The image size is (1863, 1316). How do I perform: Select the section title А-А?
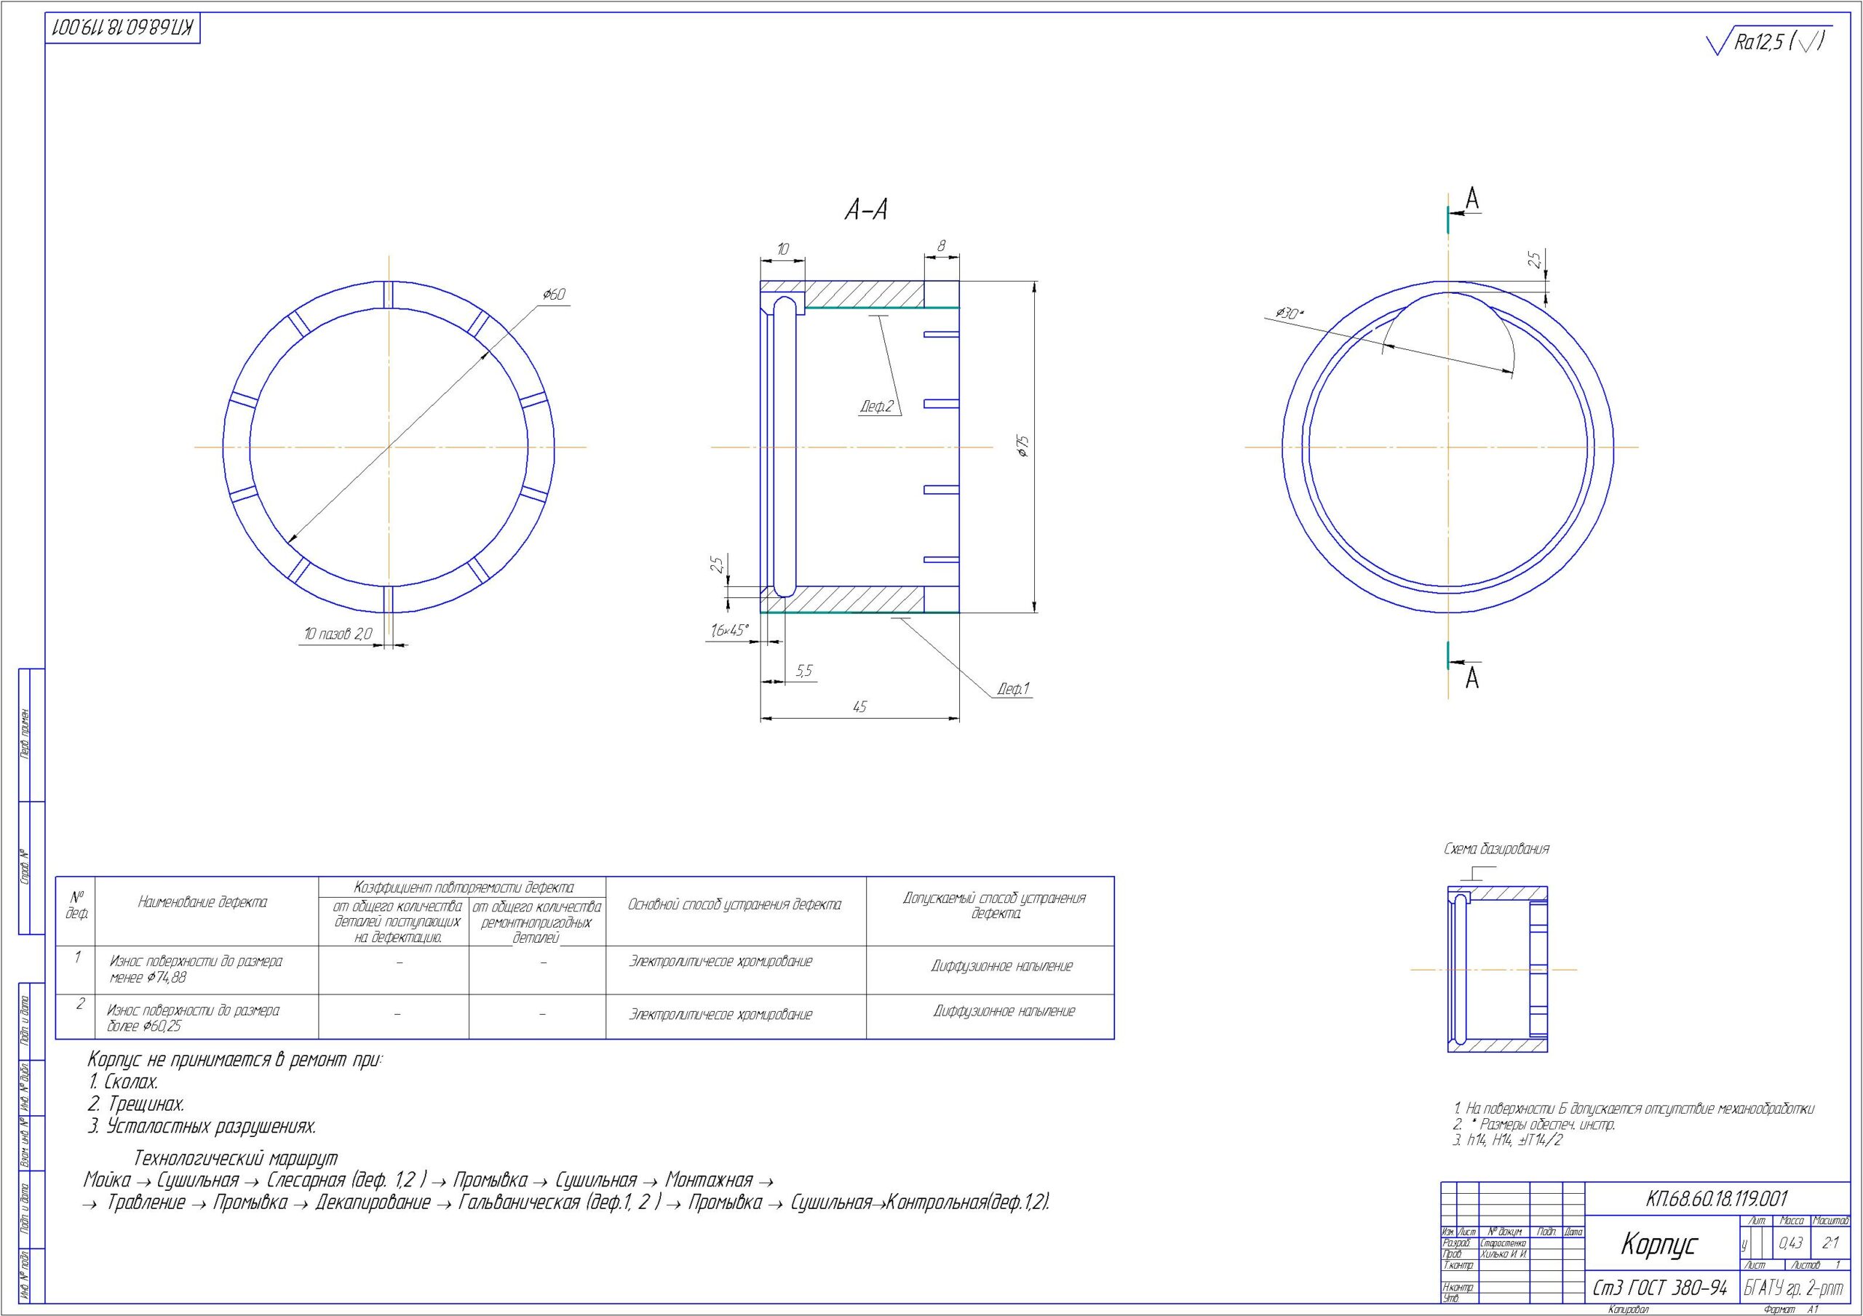coord(866,211)
